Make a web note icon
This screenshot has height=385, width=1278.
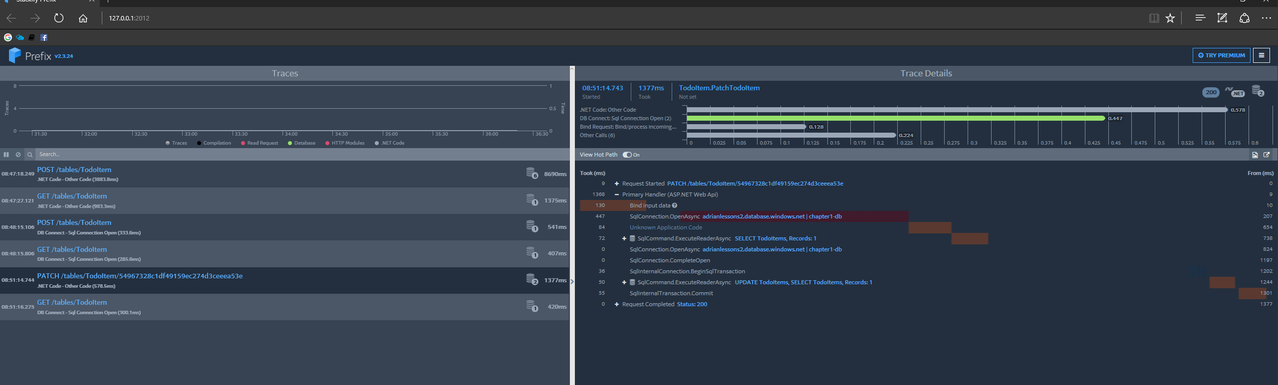(x=1222, y=18)
